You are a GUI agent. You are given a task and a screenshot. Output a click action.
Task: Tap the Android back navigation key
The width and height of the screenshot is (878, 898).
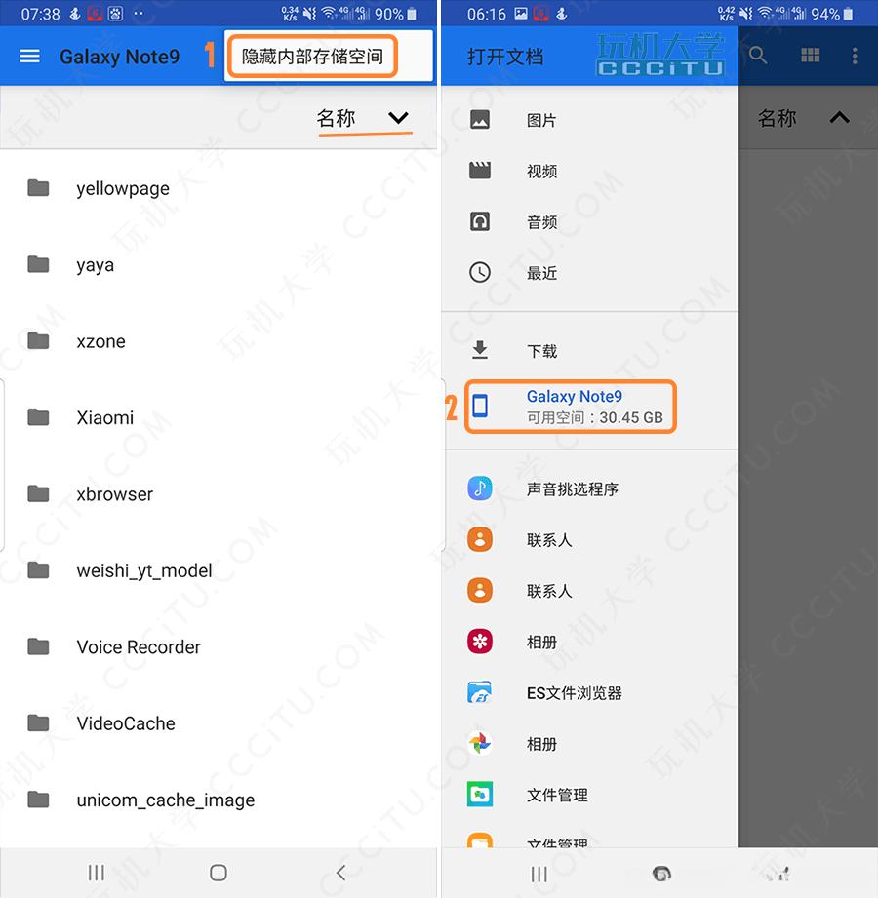point(340,873)
